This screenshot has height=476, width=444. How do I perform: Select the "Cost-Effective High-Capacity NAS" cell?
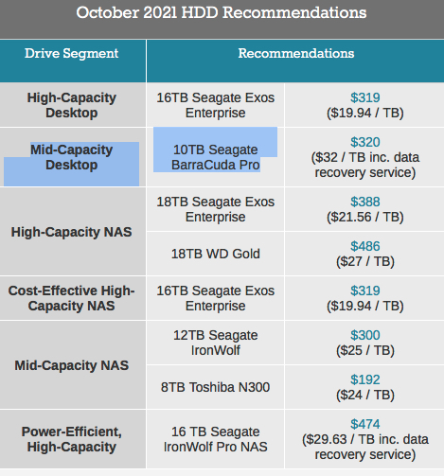pyautogui.click(x=72, y=298)
